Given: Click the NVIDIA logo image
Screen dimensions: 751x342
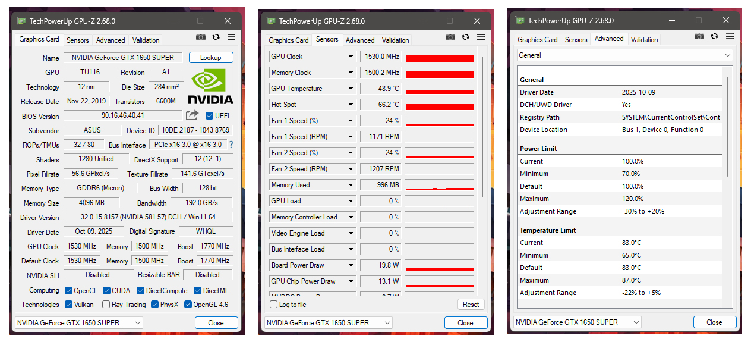Looking at the screenshot, I should 210,87.
